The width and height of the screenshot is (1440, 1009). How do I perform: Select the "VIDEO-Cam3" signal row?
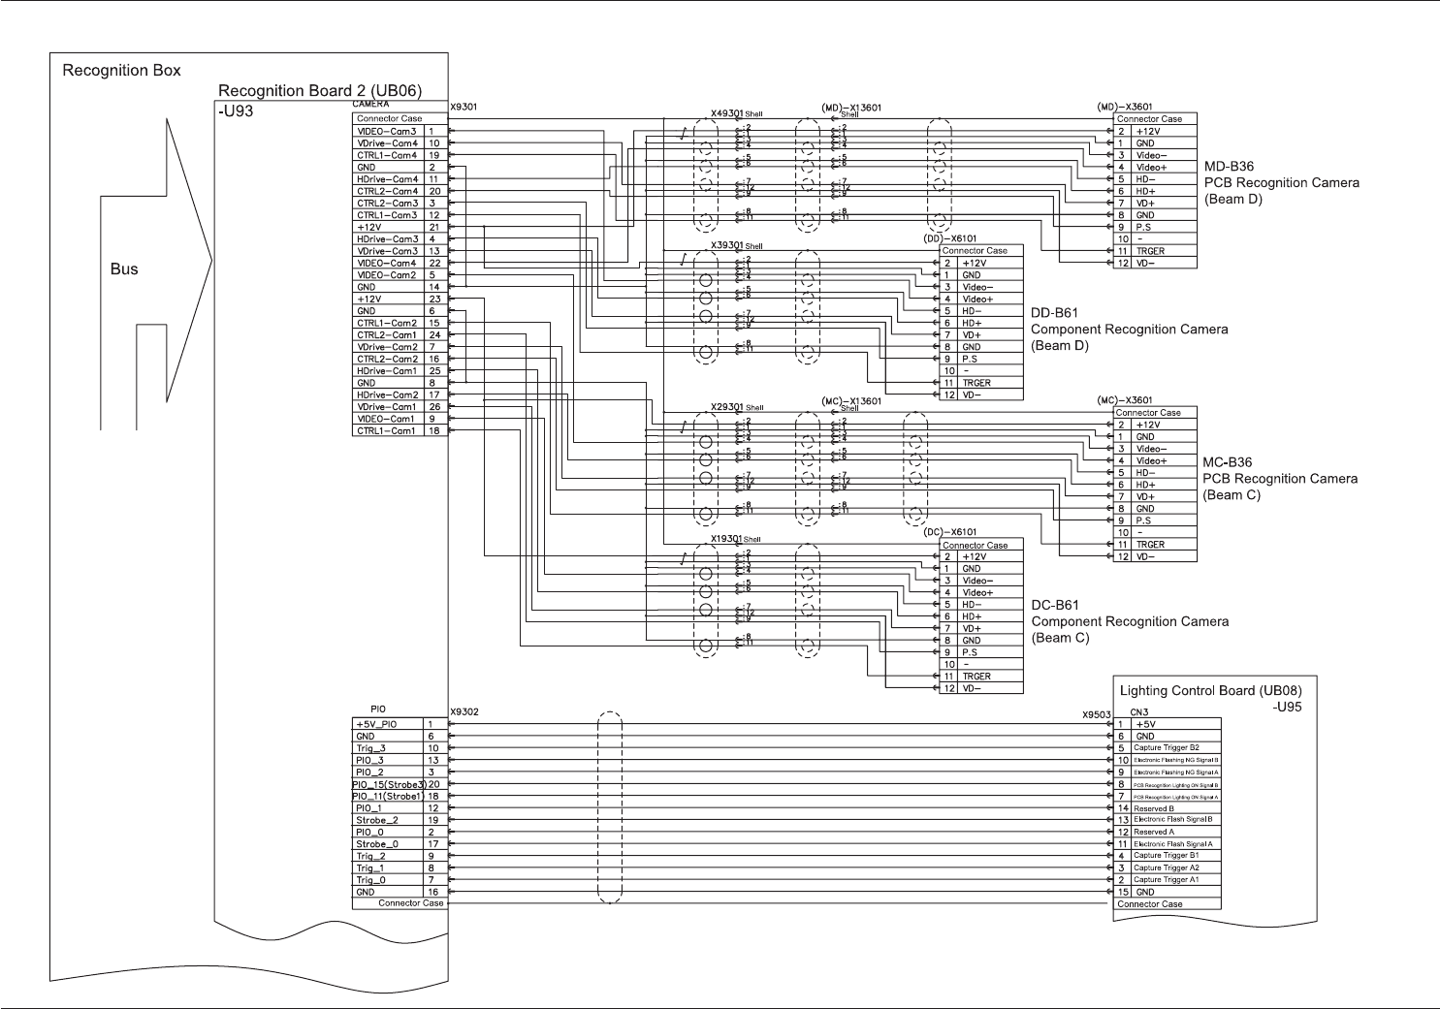pos(400,131)
